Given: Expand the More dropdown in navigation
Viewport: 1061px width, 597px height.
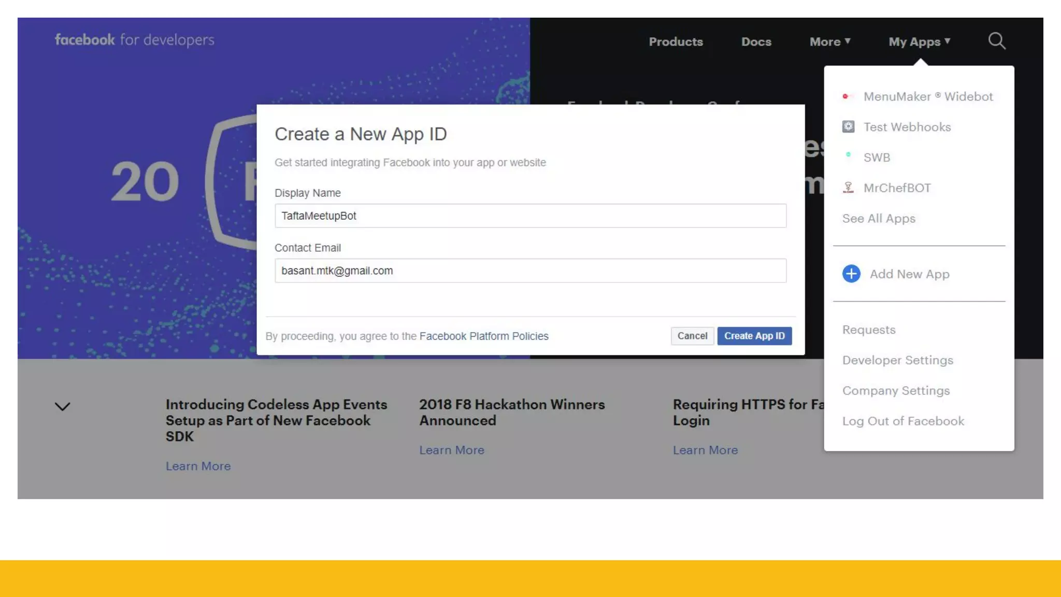Looking at the screenshot, I should pyautogui.click(x=829, y=41).
